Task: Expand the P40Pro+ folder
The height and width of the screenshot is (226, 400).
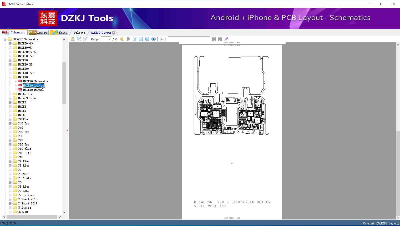Action: point(10,119)
